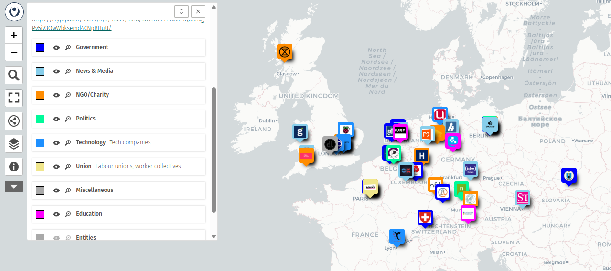Zoom to the NGO/Charity layer magnifier
The height and width of the screenshot is (271, 611).
(68, 95)
